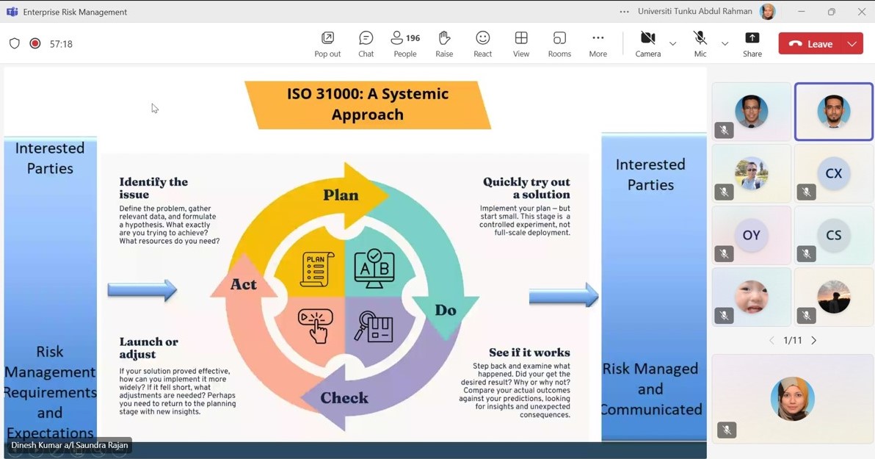Expand mic options dropdown arrow
Screen dimensions: 875x459
[x=725, y=44]
